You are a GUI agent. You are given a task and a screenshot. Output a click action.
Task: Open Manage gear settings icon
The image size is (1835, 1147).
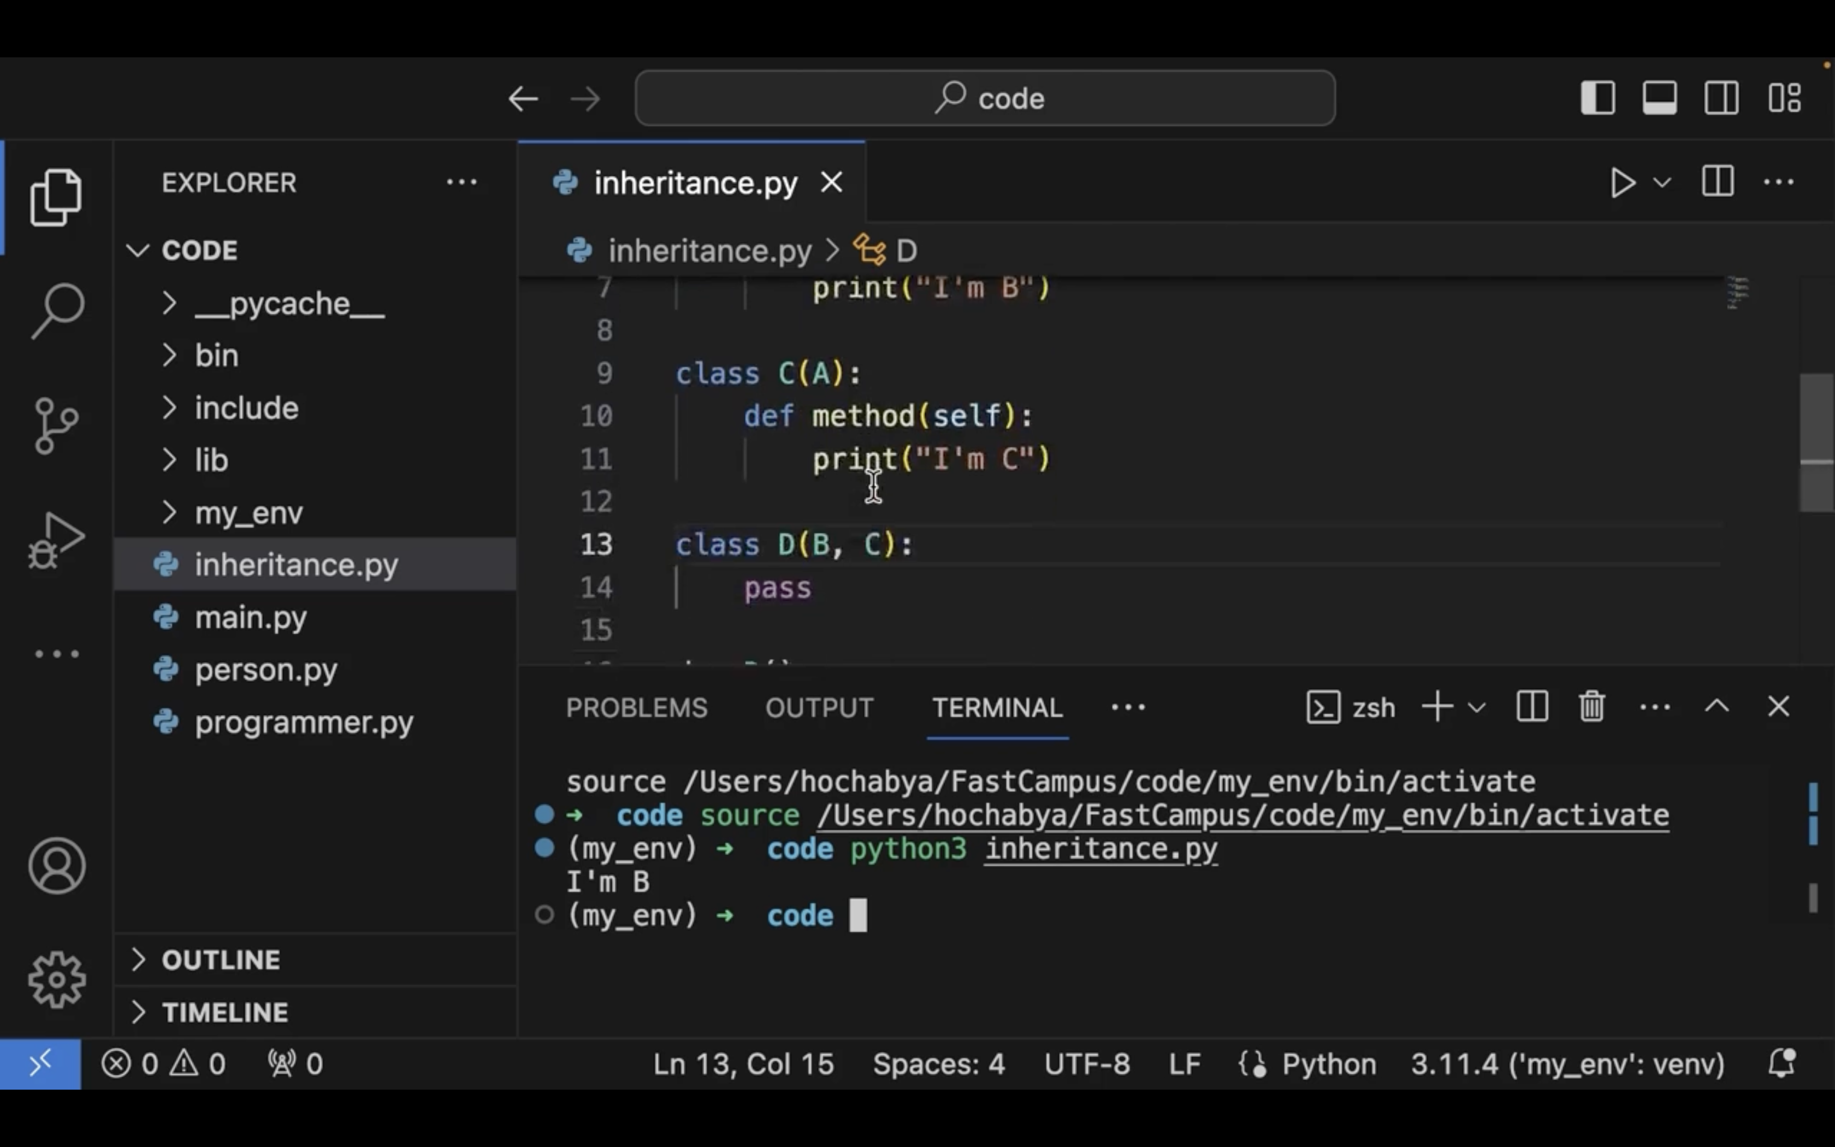click(x=57, y=979)
